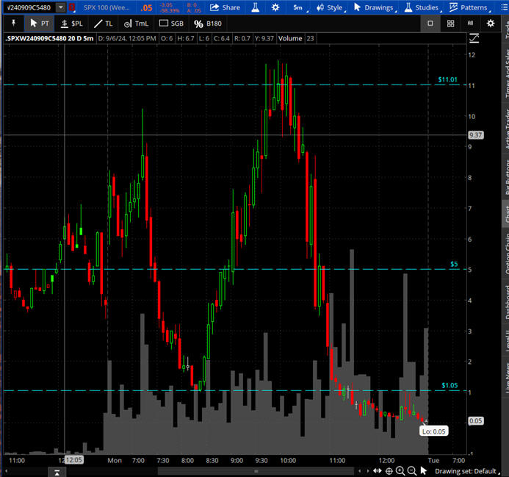This screenshot has height=477, width=509.
Task: Select the TmL time level tool
Action: [136, 24]
